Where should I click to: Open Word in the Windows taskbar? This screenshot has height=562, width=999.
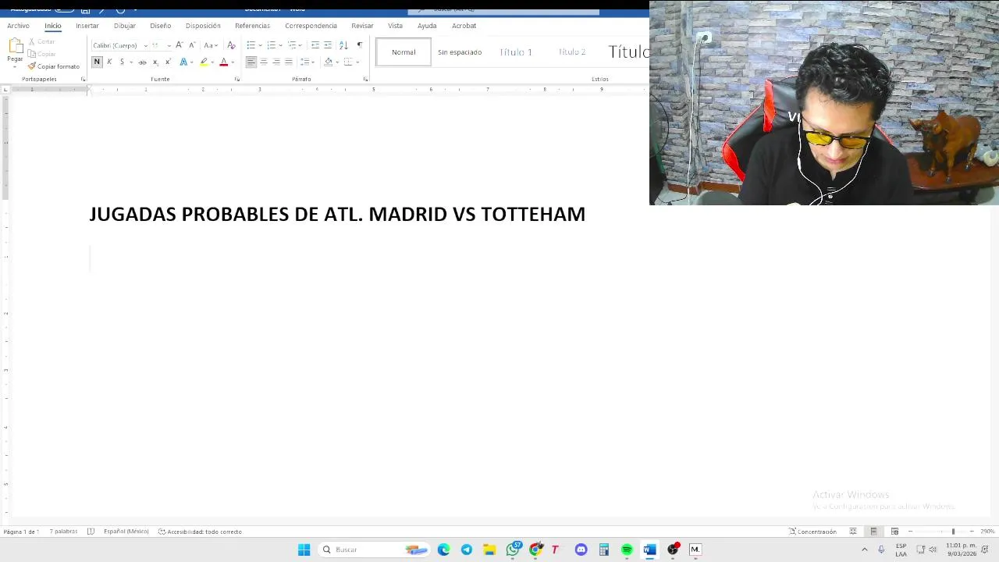tap(649, 550)
